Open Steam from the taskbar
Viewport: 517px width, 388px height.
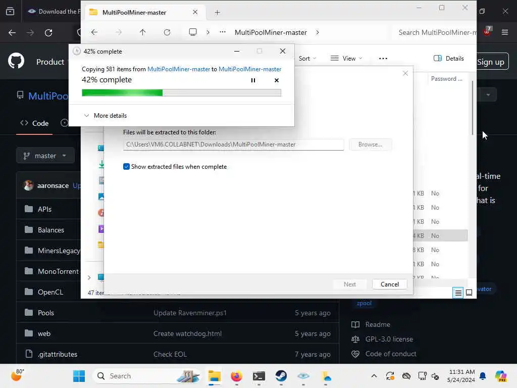coord(281,376)
